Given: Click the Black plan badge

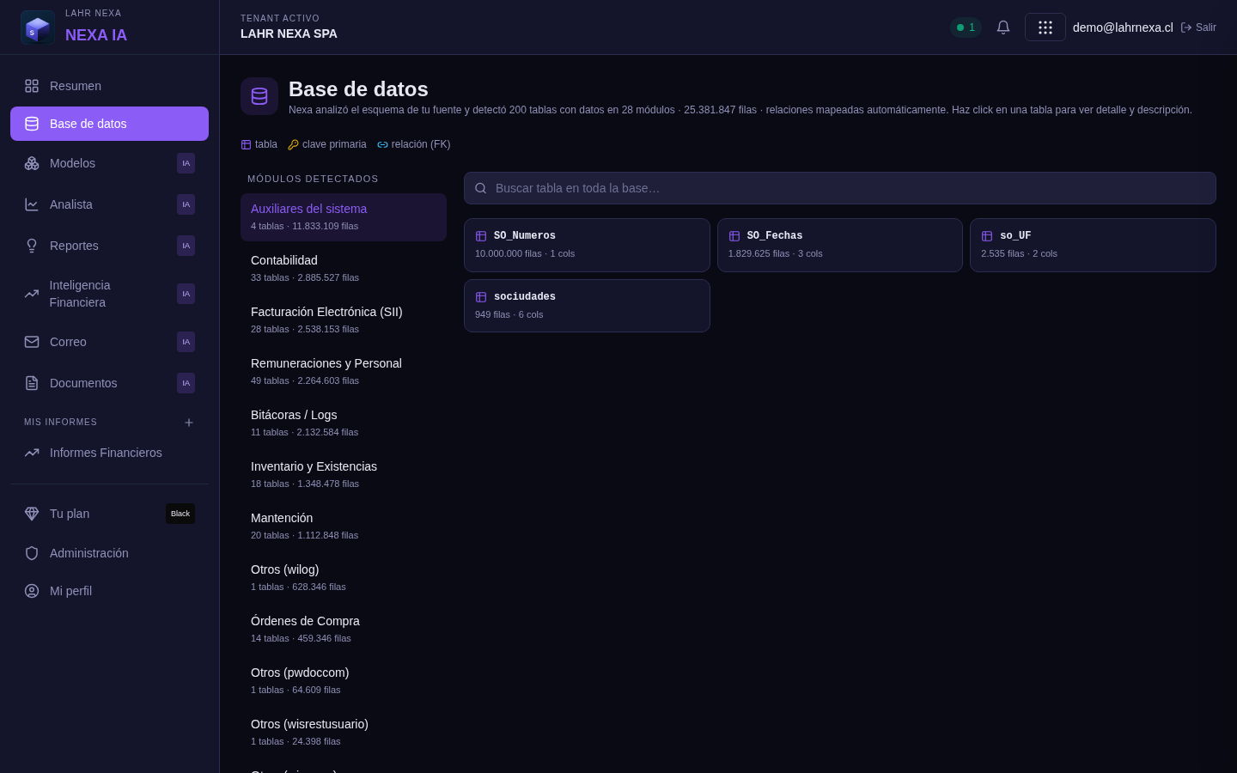Looking at the screenshot, I should [x=180, y=514].
